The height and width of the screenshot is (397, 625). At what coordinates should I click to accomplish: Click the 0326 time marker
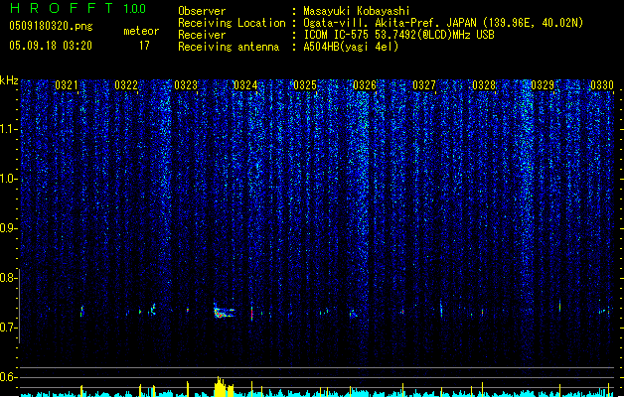coord(365,85)
